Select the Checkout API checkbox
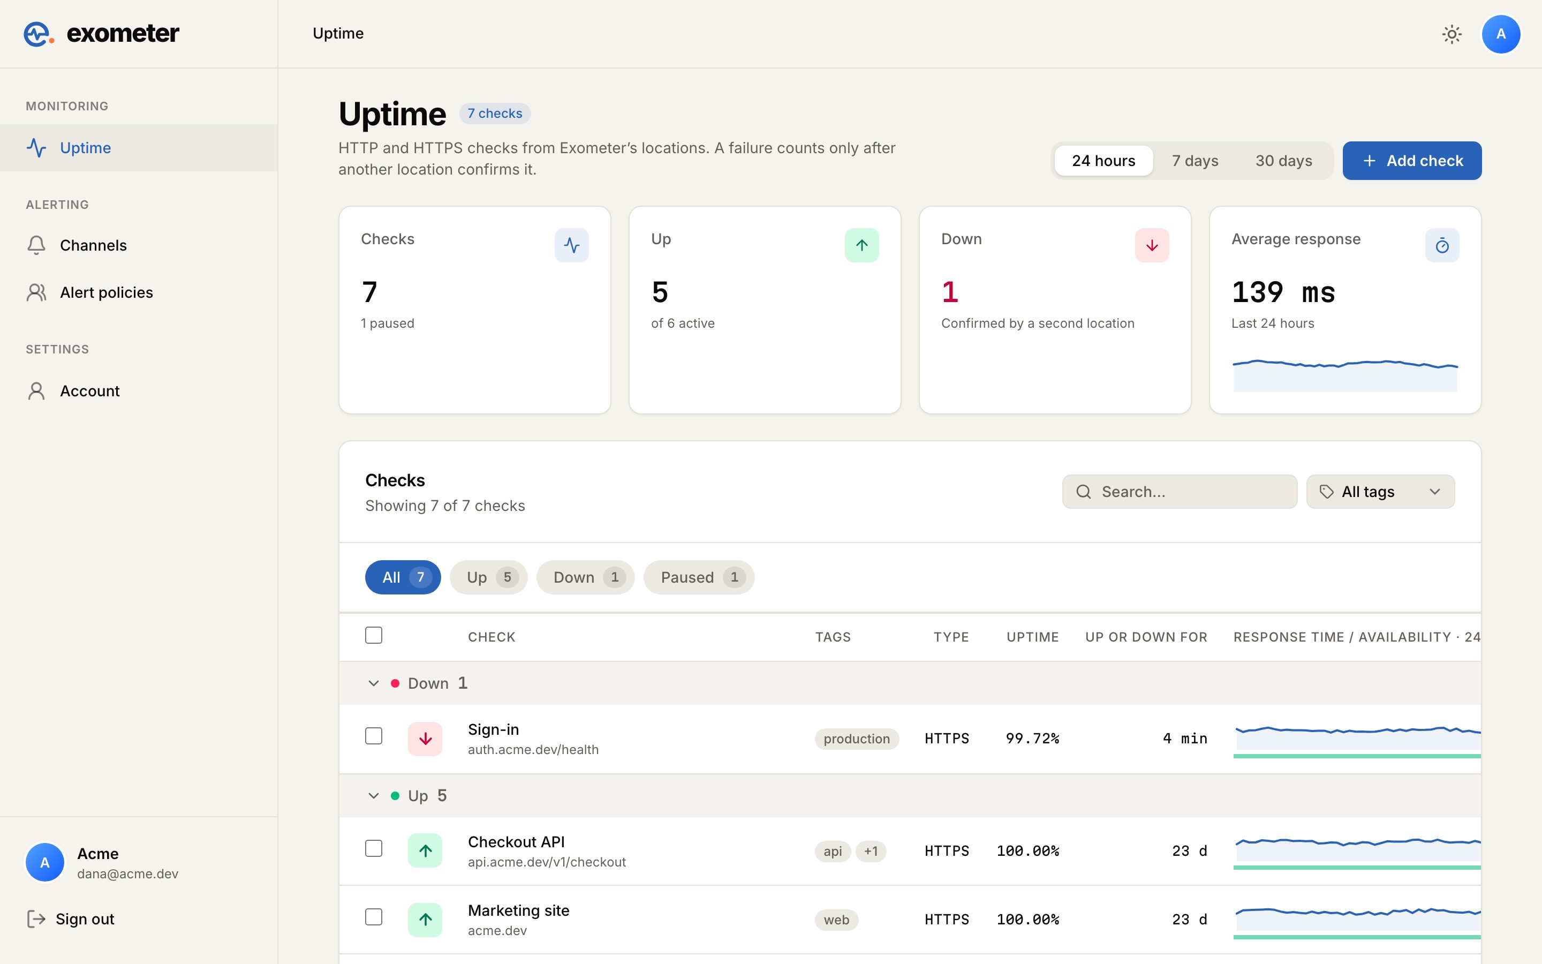Screen dimensions: 1542x964 click(373, 849)
